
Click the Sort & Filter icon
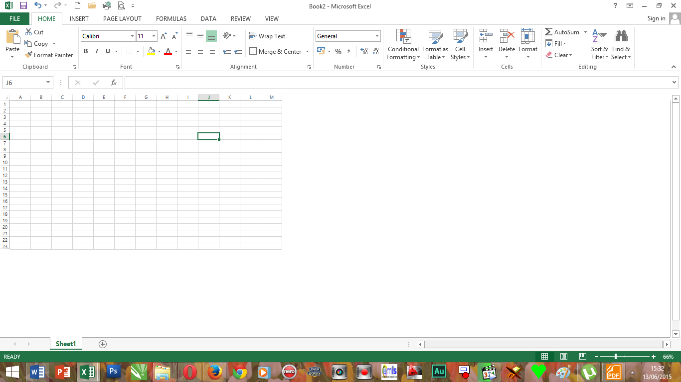[599, 45]
